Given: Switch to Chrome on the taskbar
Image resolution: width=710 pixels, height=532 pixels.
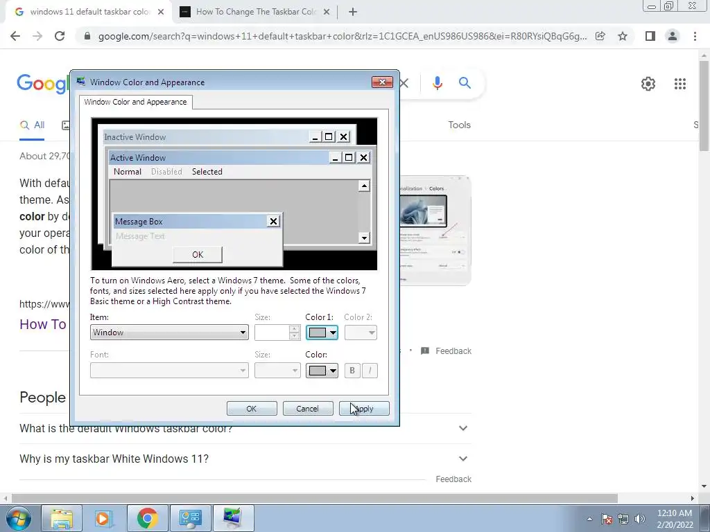Looking at the screenshot, I should 147,518.
